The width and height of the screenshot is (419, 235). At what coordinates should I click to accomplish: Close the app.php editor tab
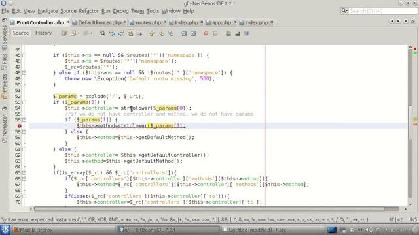pos(234,22)
